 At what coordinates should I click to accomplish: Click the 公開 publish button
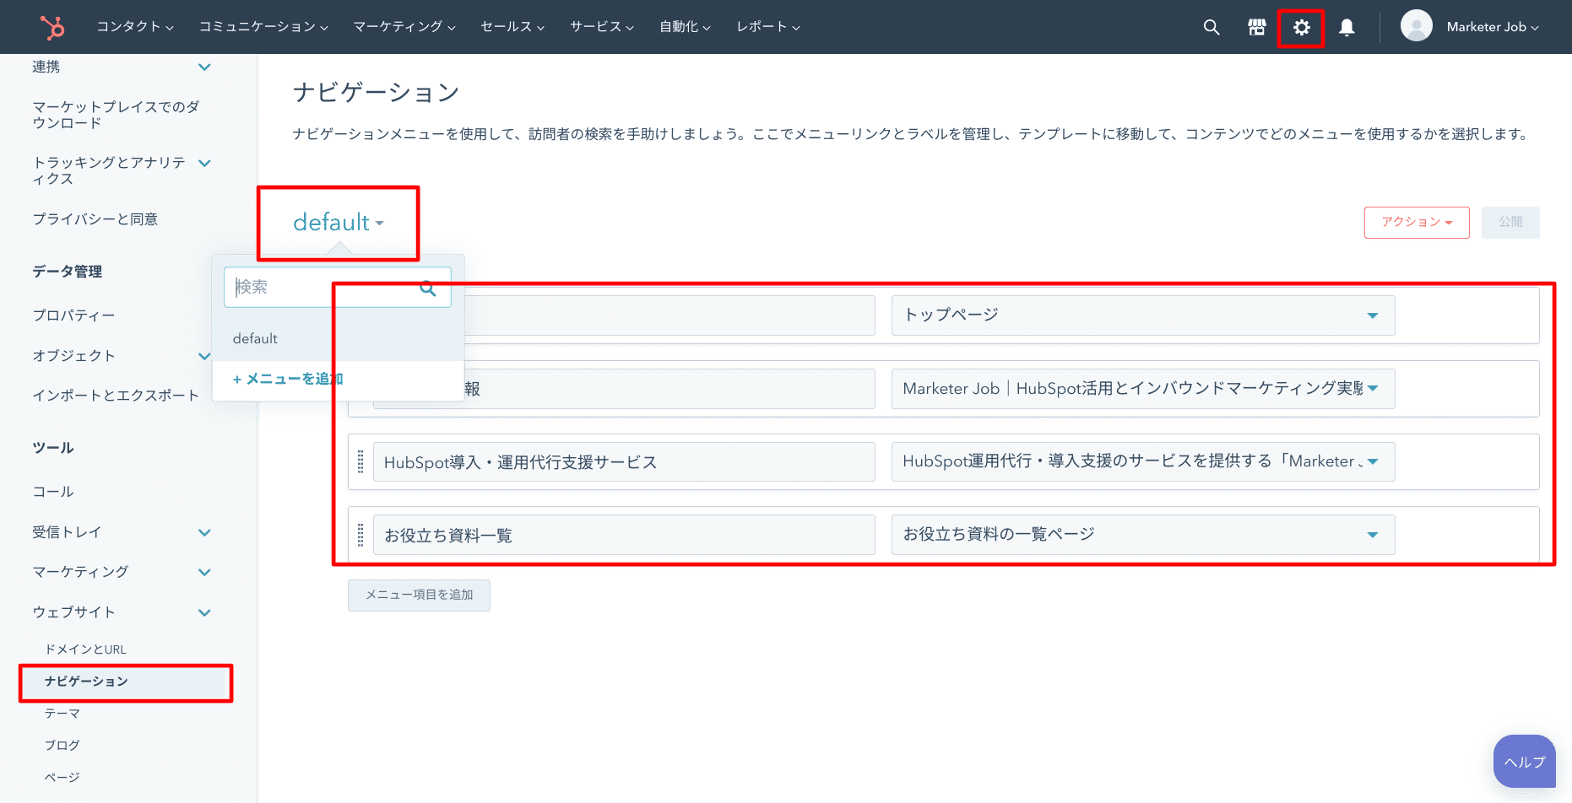click(1510, 223)
